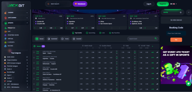Collapse the Betslip panel chevron
Viewport: 192px width, 92px height.
coord(188,12)
